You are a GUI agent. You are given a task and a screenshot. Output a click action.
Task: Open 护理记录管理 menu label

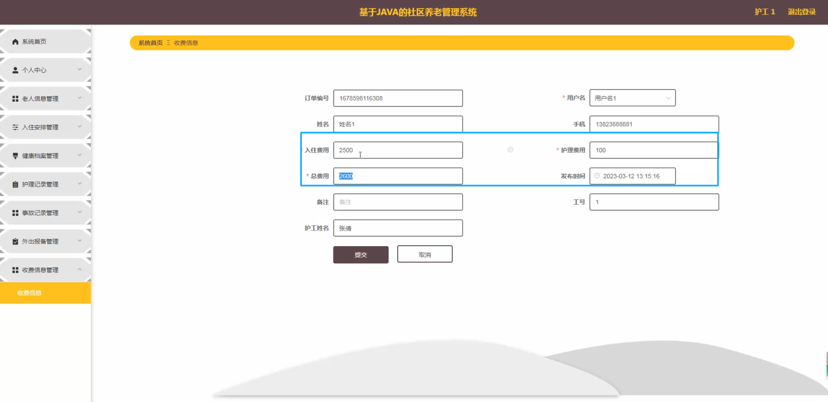(x=40, y=184)
